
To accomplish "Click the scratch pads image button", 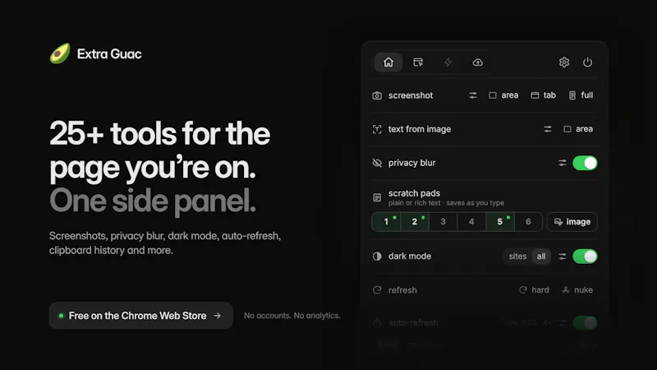I will 572,221.
